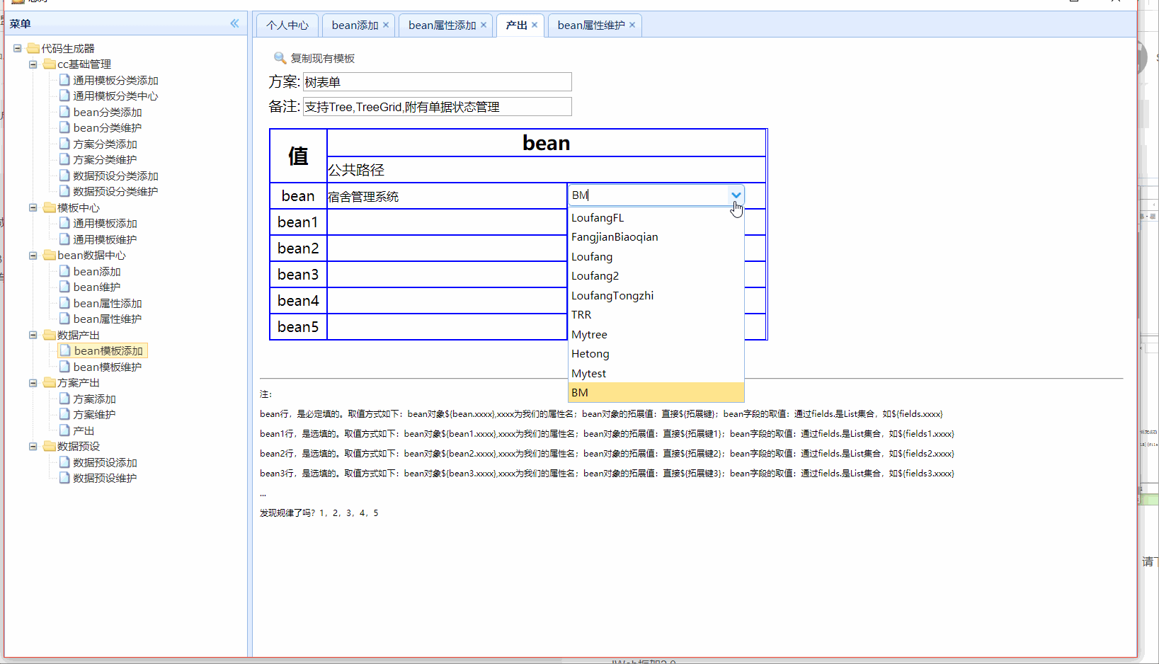This screenshot has height=664, width=1159.
Task: Open bean维护 tree item
Action: pos(97,287)
